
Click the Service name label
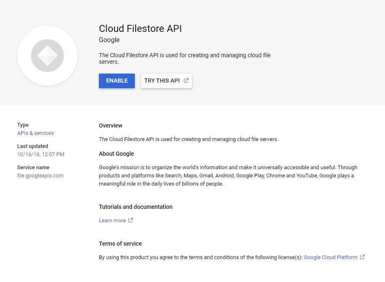pos(33,168)
